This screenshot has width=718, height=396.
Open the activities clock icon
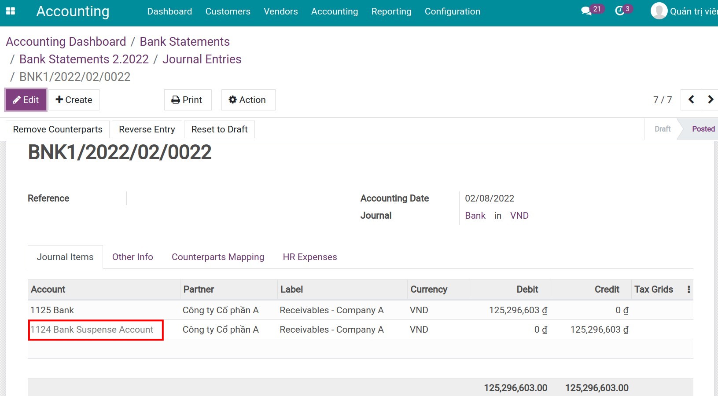pyautogui.click(x=620, y=11)
